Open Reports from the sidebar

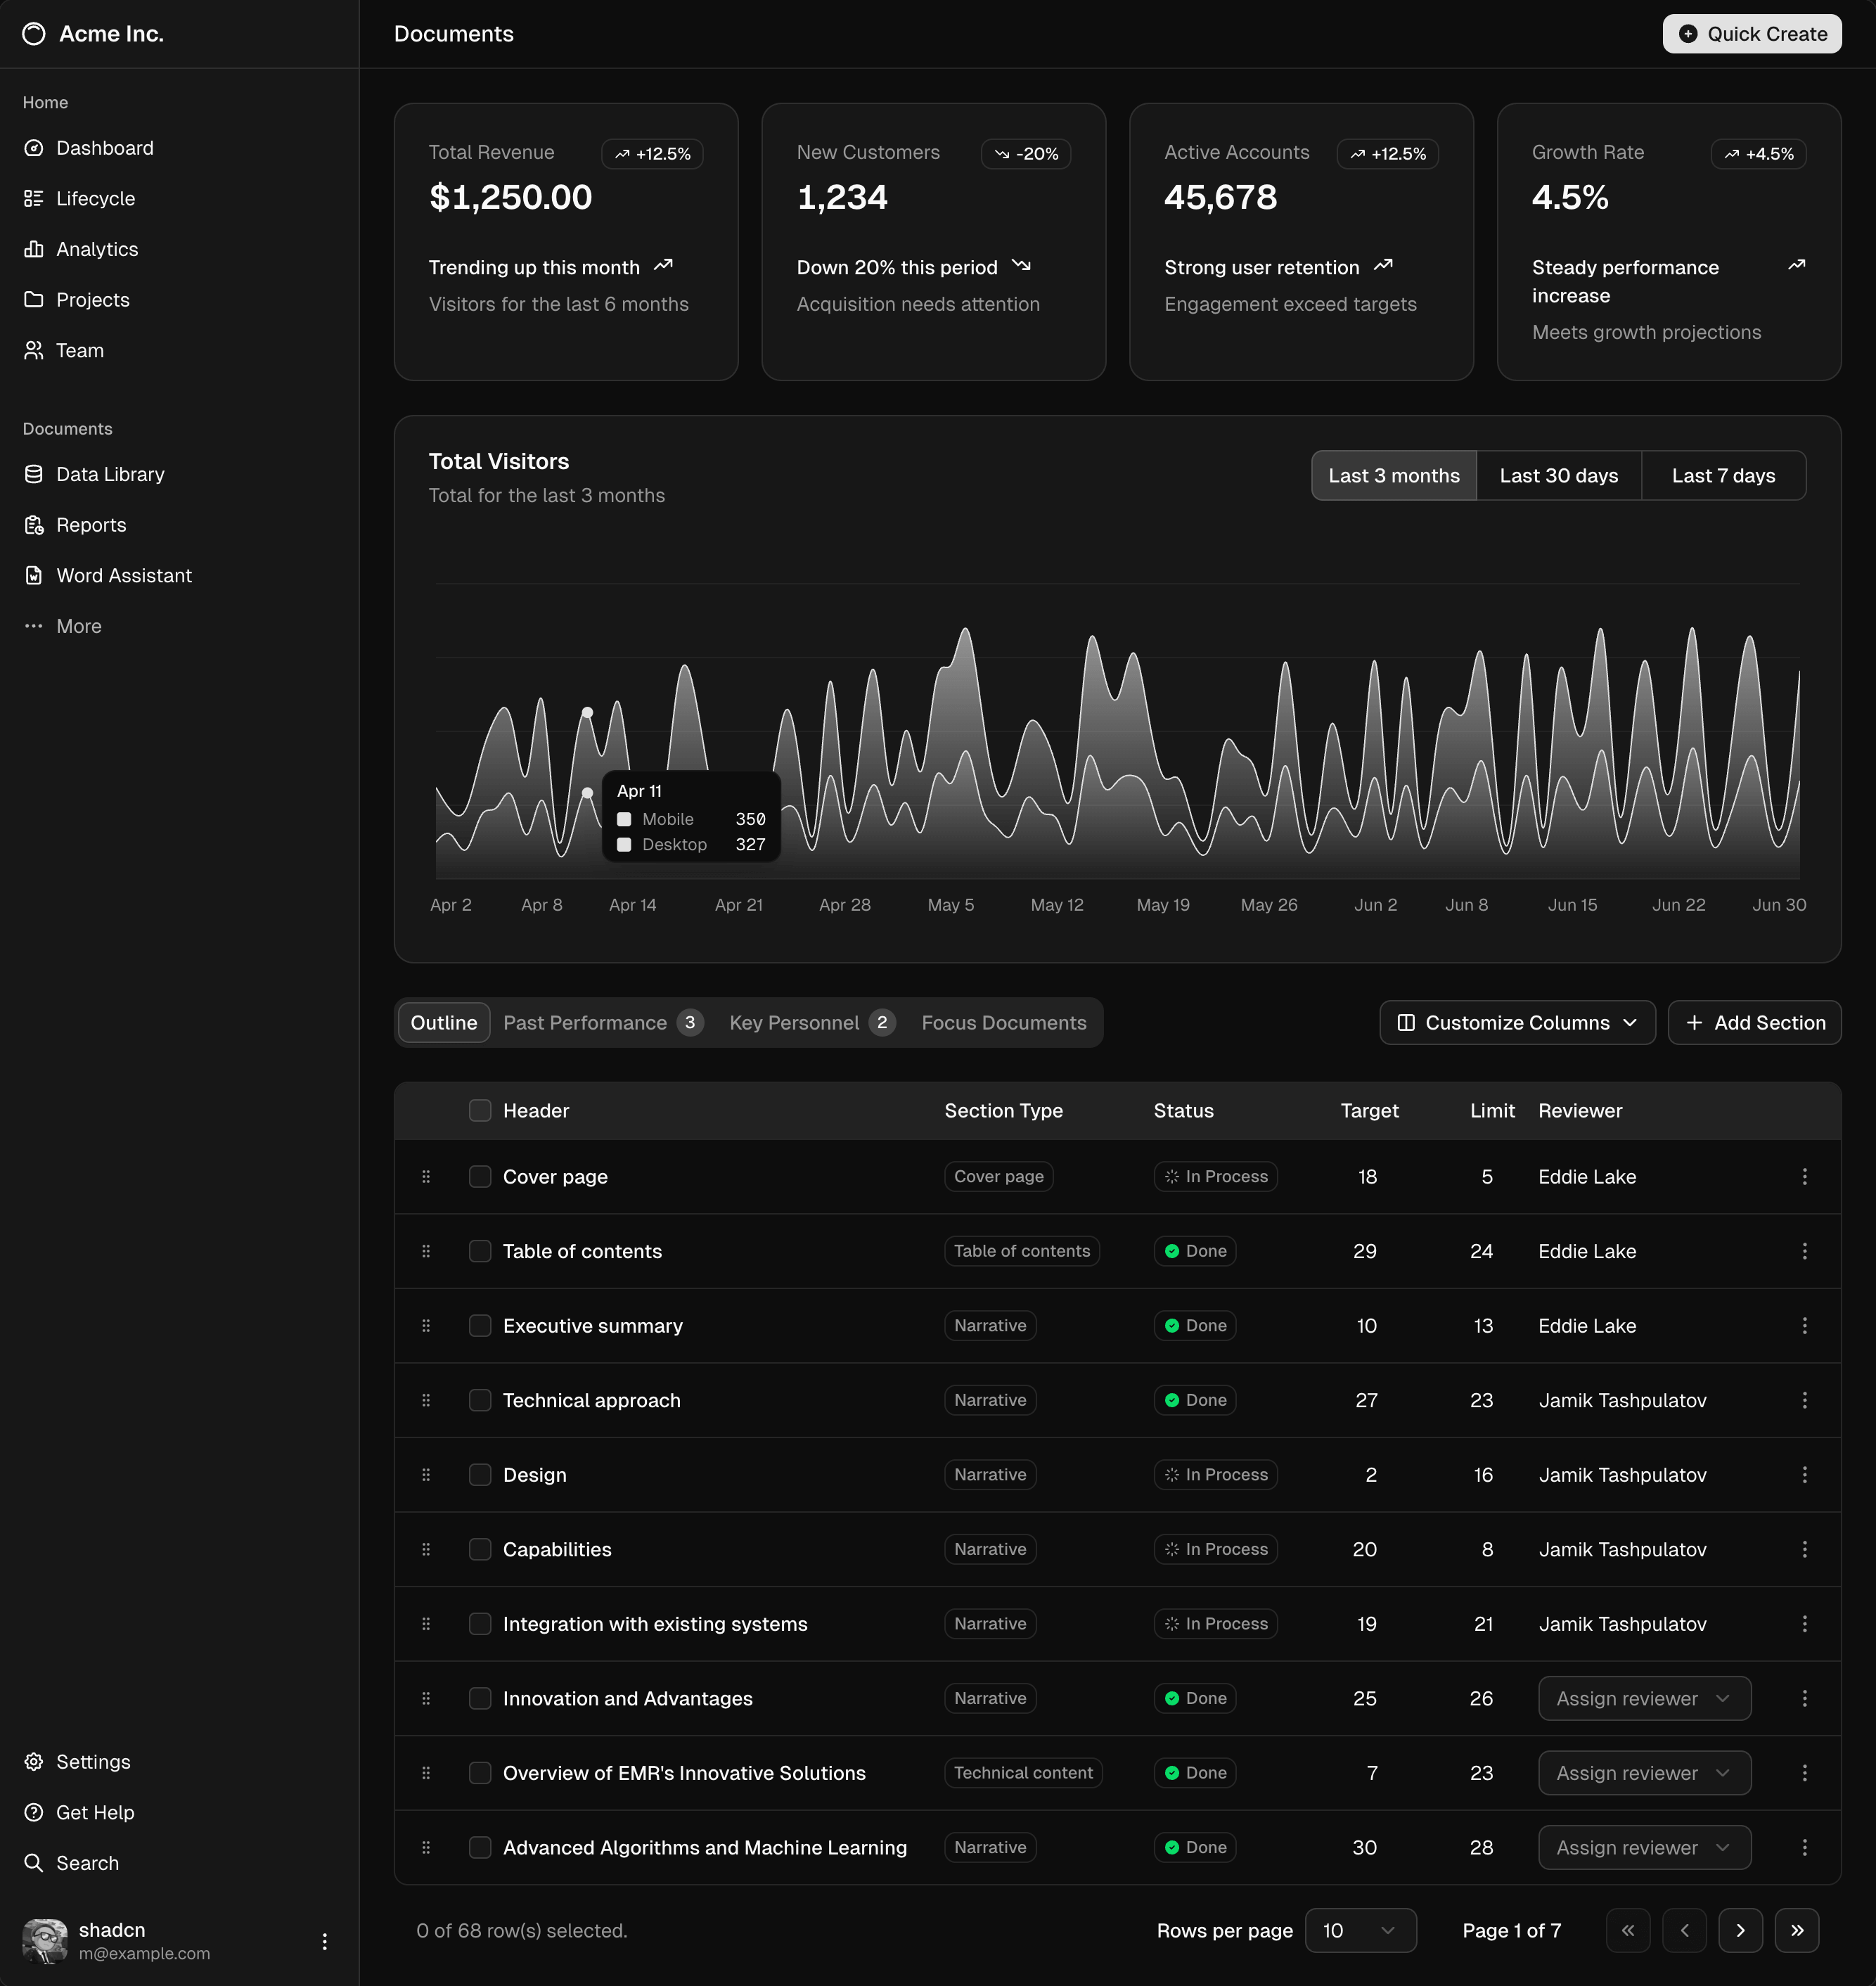pos(90,524)
